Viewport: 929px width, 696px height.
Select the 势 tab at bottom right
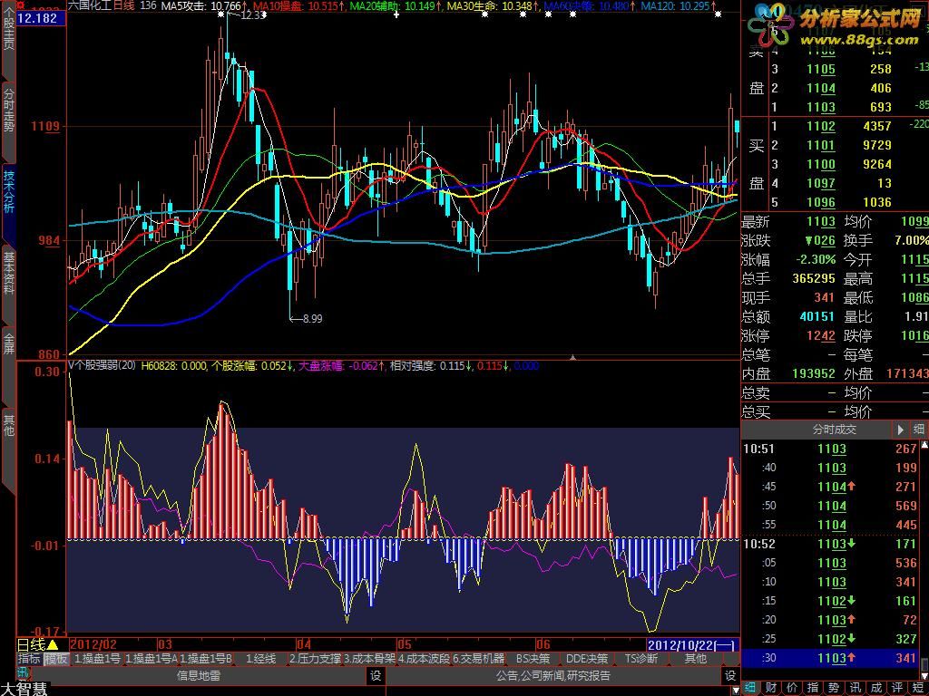point(835,689)
